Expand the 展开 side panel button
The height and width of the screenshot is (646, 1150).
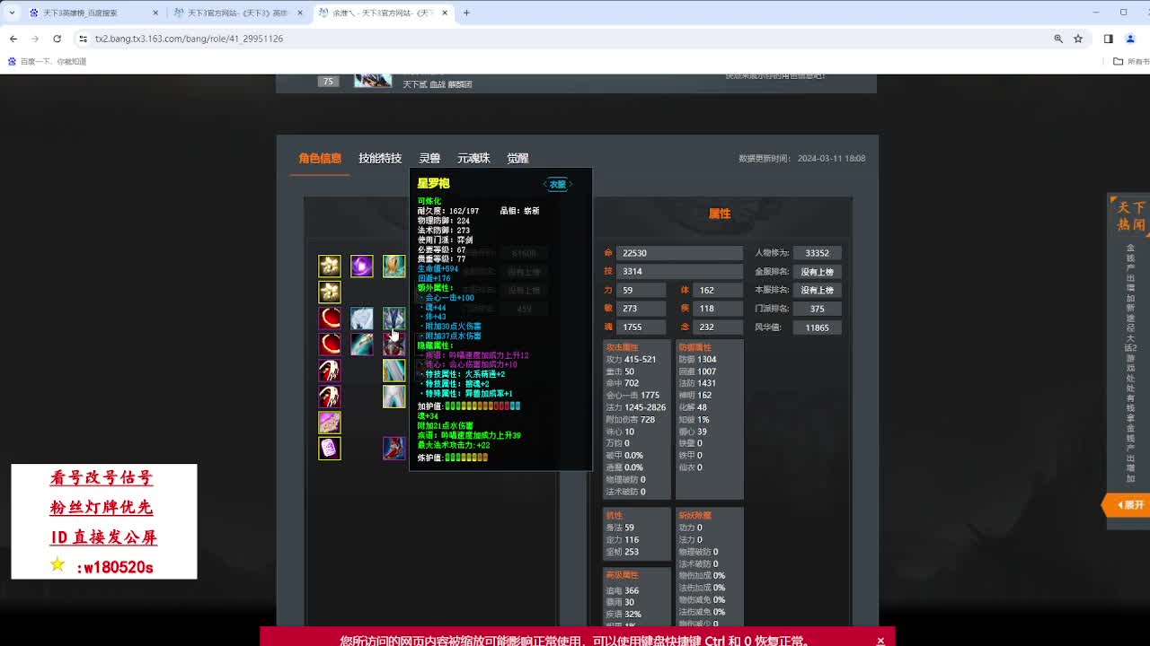tap(1127, 505)
